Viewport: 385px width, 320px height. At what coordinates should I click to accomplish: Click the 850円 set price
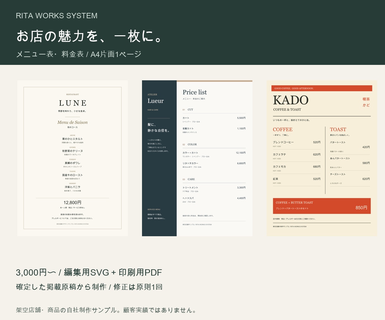pos(361,208)
